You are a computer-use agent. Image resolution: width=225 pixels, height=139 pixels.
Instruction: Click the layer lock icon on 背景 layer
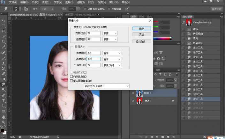pyautogui.click(x=173, y=101)
